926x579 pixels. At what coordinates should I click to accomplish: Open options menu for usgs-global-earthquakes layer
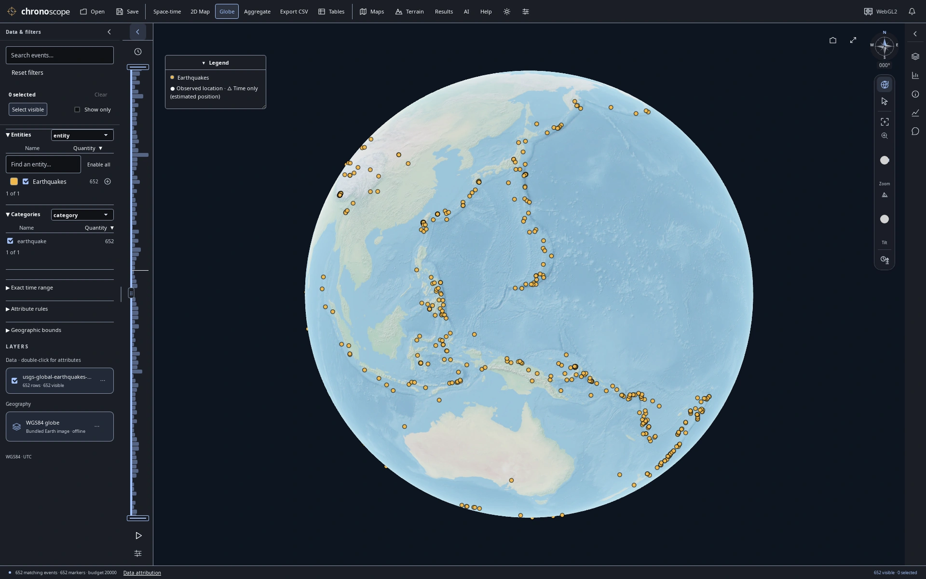point(103,381)
